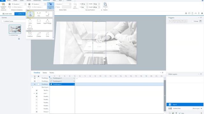The image size is (204, 114).
Task: Open the Insert ribbon tab
Action: pyautogui.click(x=15, y=1)
